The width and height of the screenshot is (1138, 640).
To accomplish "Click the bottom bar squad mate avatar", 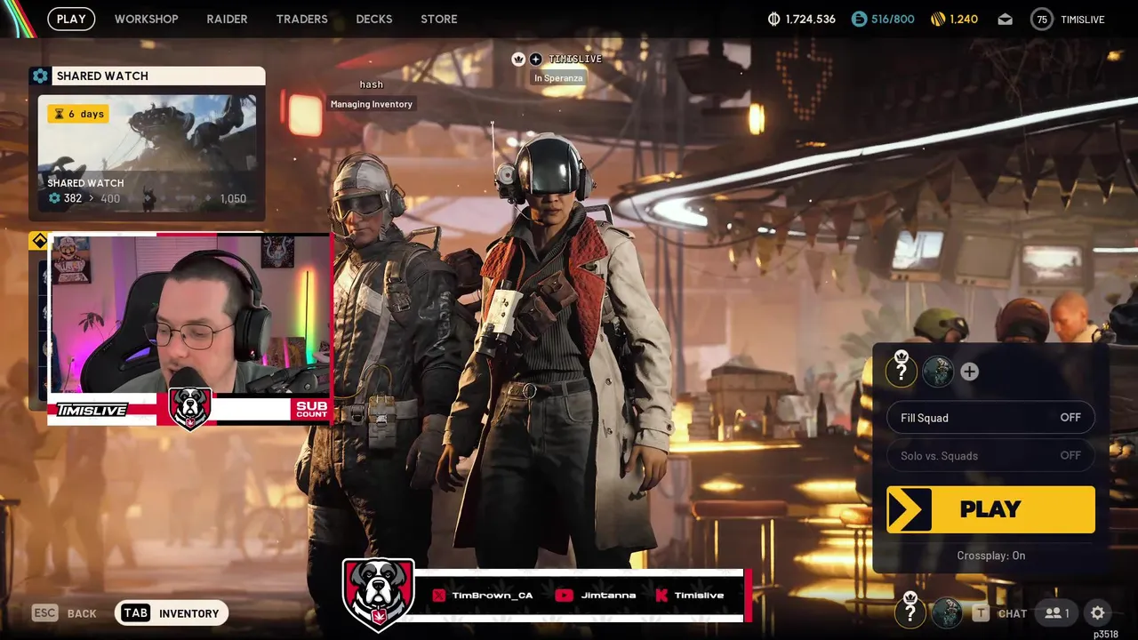I will [x=947, y=612].
